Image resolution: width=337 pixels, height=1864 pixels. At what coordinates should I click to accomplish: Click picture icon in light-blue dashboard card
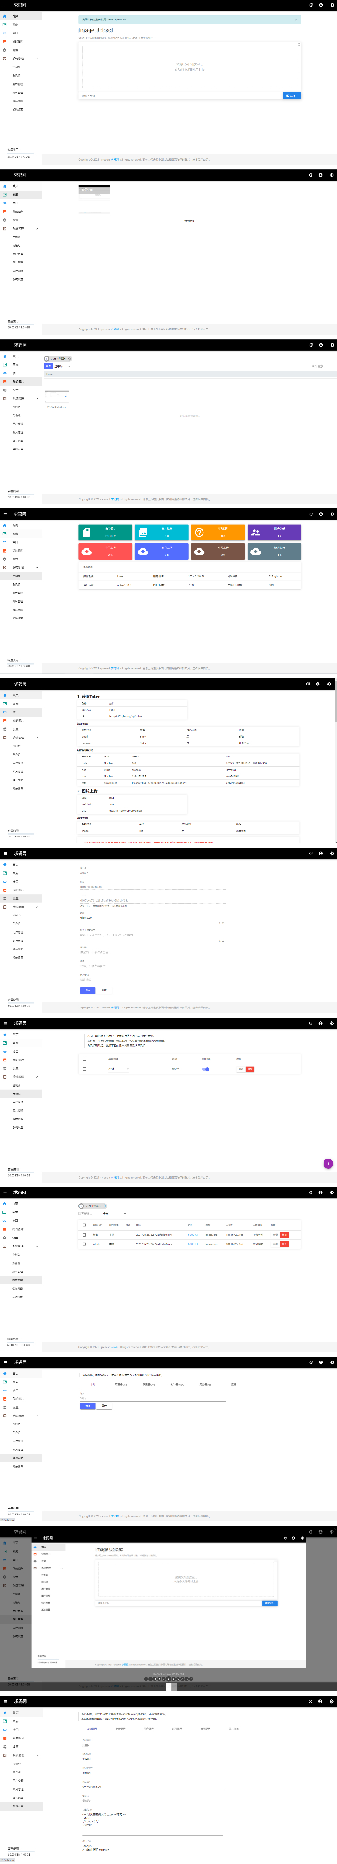click(x=143, y=532)
